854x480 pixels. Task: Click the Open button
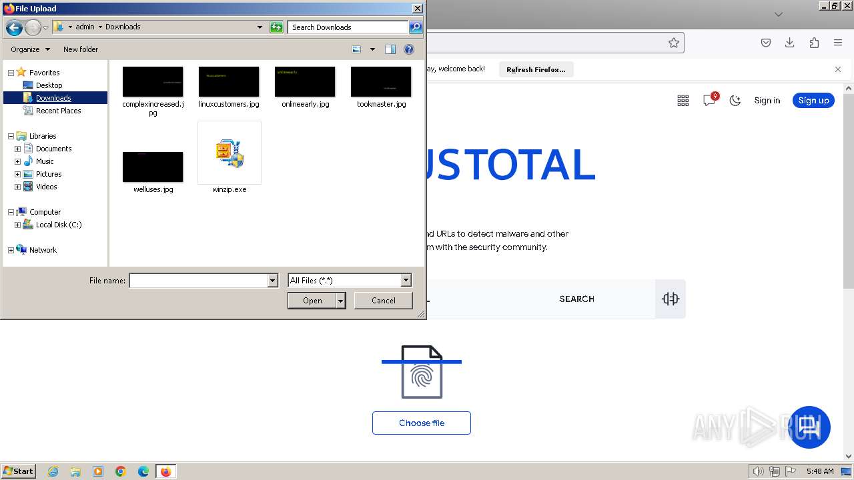[312, 301]
